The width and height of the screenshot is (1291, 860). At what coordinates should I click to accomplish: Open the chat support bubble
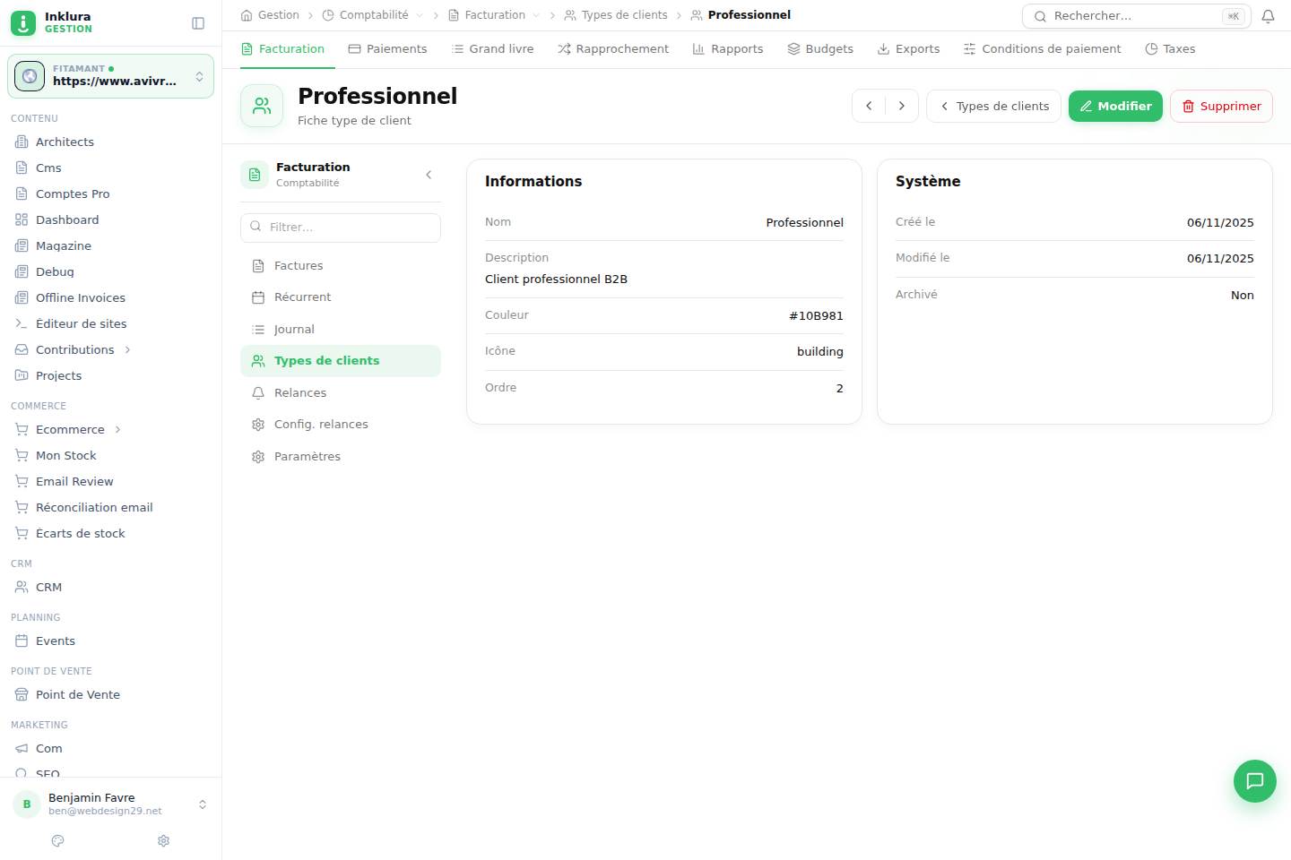(x=1255, y=781)
